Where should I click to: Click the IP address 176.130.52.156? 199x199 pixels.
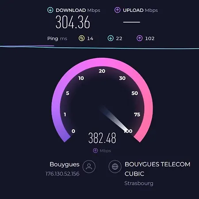[x=62, y=174]
